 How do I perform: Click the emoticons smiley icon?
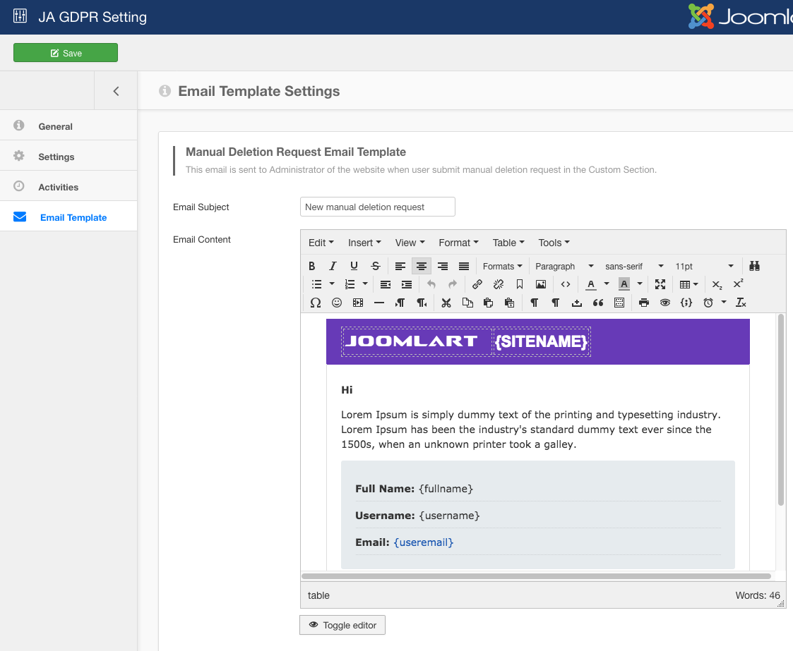coord(337,303)
